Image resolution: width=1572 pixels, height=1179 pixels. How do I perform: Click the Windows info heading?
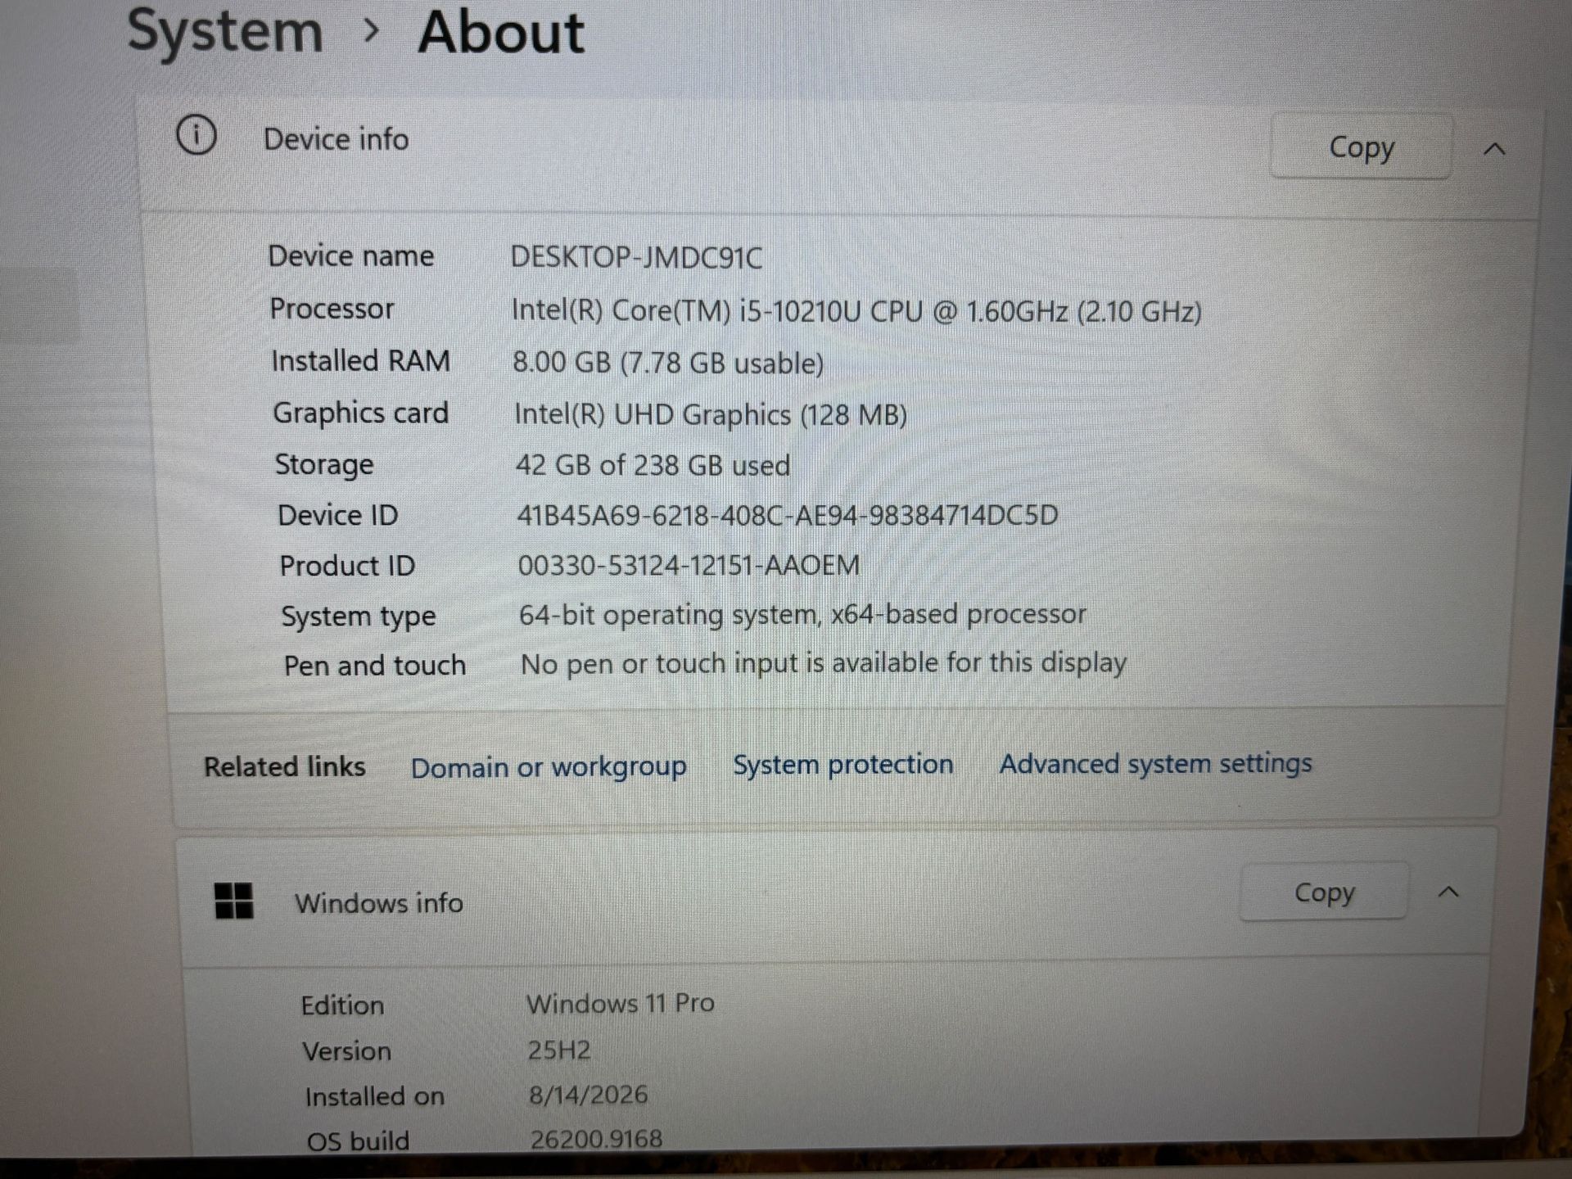(379, 903)
